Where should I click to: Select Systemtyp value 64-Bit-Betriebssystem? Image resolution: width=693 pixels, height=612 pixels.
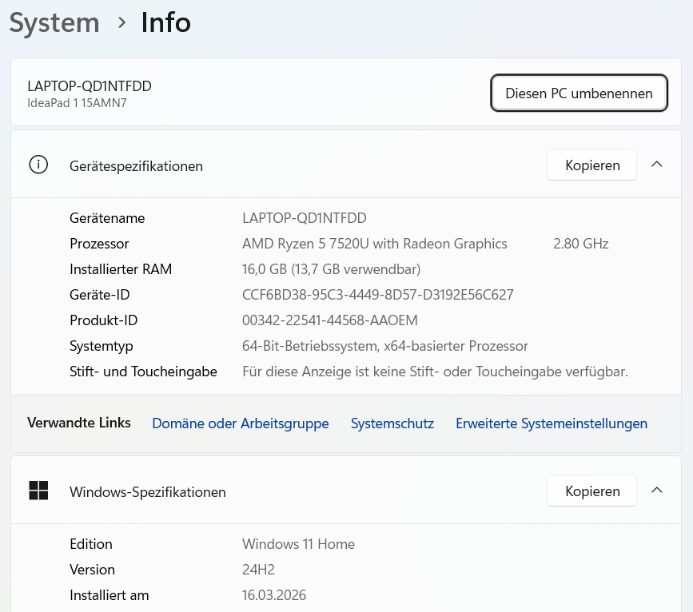pyautogui.click(x=311, y=346)
